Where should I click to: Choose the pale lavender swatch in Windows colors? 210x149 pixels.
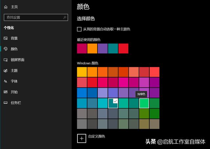click(103, 93)
